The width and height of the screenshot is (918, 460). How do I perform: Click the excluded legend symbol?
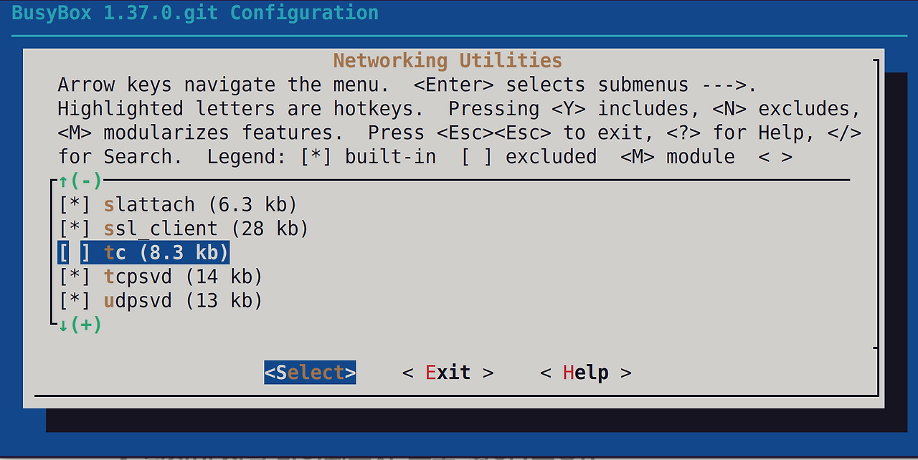pos(476,157)
